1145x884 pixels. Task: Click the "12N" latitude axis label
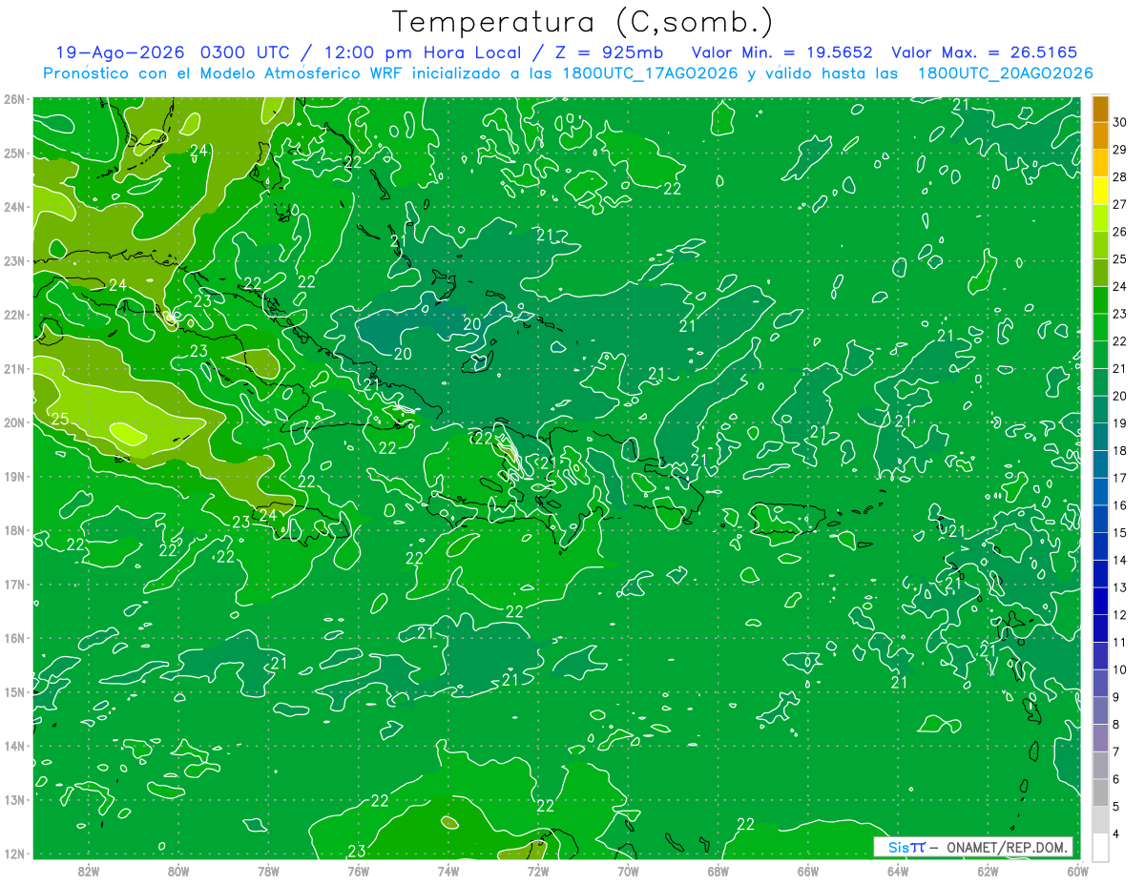(x=13, y=853)
